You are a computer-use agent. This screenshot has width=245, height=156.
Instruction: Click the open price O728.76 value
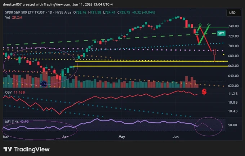[x=80, y=13]
